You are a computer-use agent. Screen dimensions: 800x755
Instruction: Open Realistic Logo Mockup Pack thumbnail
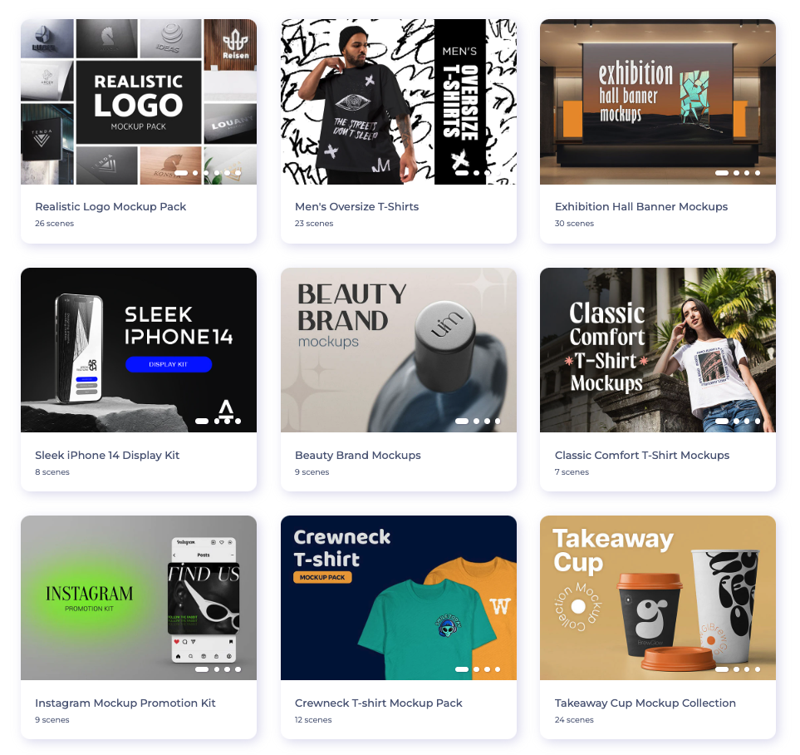pyautogui.click(x=139, y=101)
